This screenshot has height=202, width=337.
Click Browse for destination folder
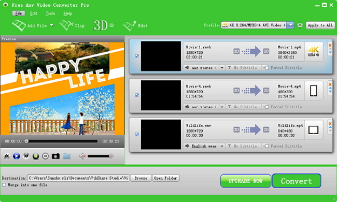[141, 178]
